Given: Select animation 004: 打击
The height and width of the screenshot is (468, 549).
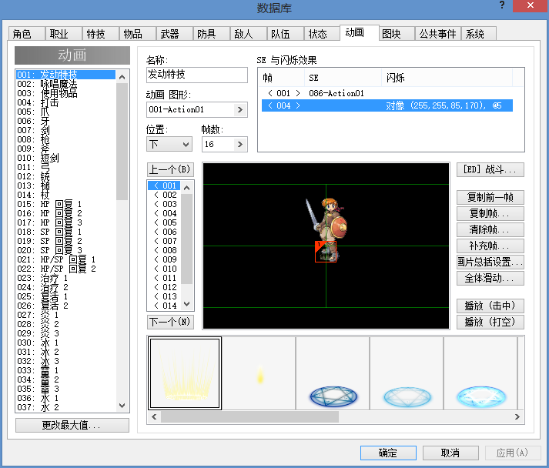Looking at the screenshot, I should click(x=65, y=102).
